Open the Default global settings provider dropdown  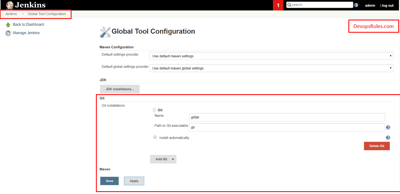click(271, 68)
